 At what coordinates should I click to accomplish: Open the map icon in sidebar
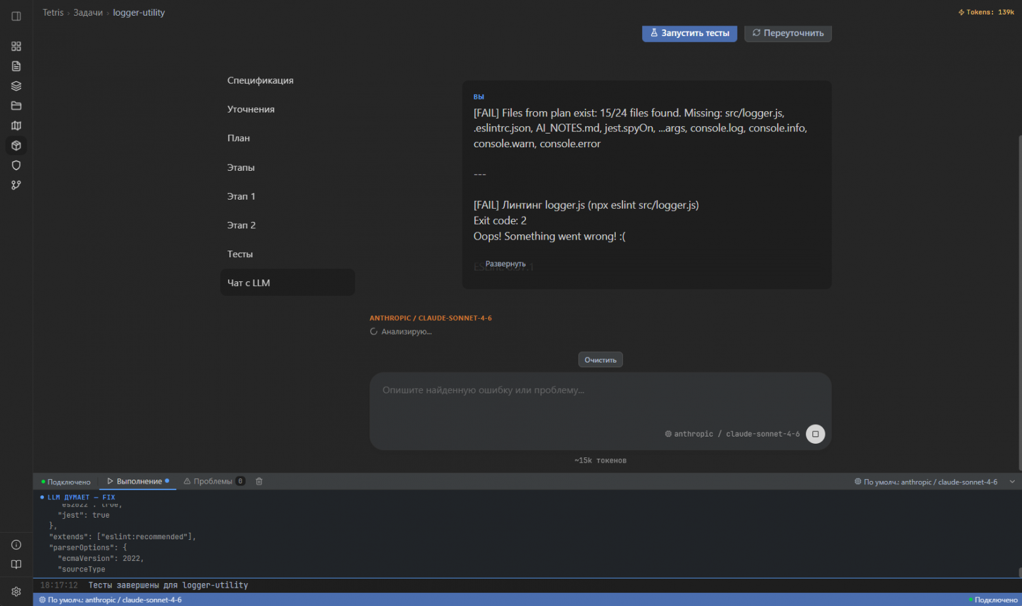pos(16,126)
